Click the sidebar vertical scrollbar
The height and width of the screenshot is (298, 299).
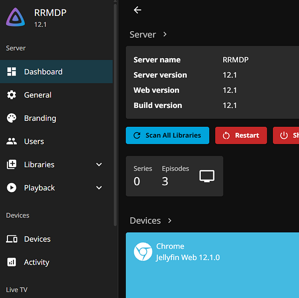[115, 114]
